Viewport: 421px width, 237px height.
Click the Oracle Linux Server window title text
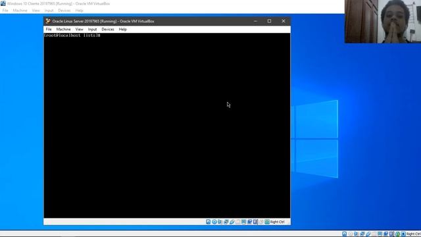pyautogui.click(x=103, y=21)
